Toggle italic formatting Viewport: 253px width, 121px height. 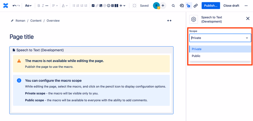(x=43, y=6)
